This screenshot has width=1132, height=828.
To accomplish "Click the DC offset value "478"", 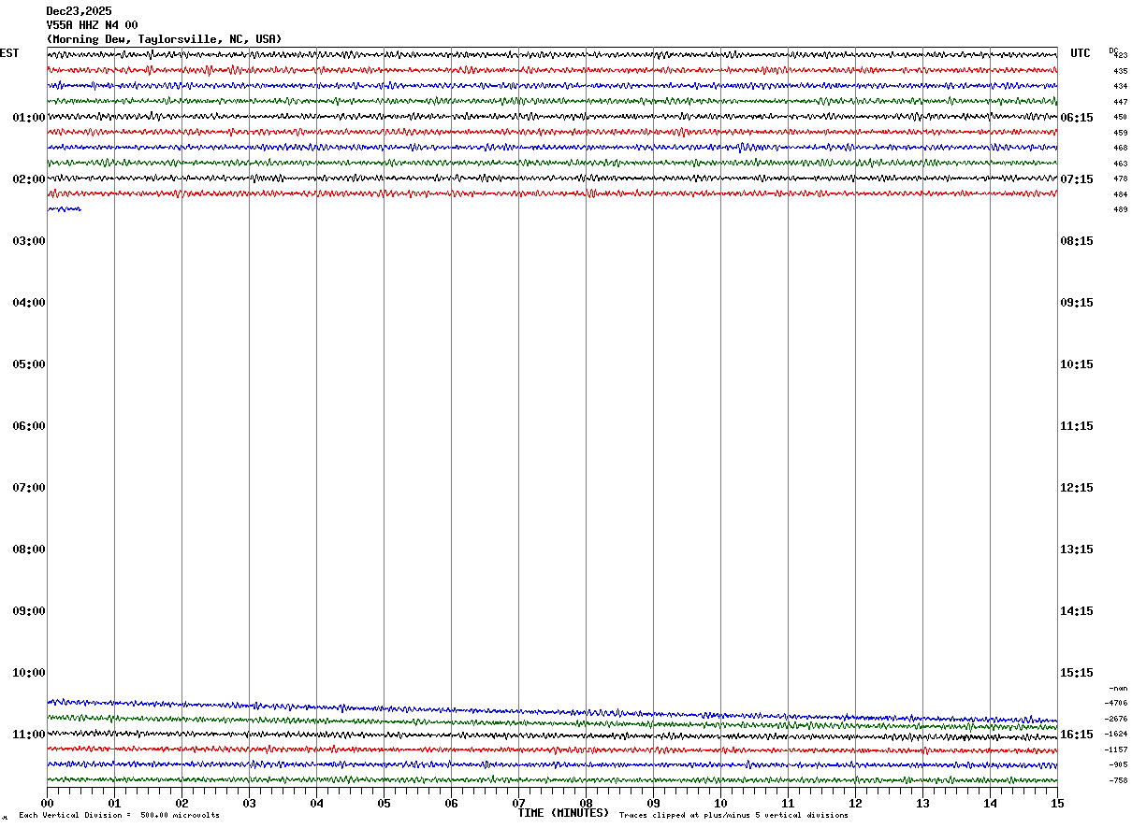I will 1120,178.
